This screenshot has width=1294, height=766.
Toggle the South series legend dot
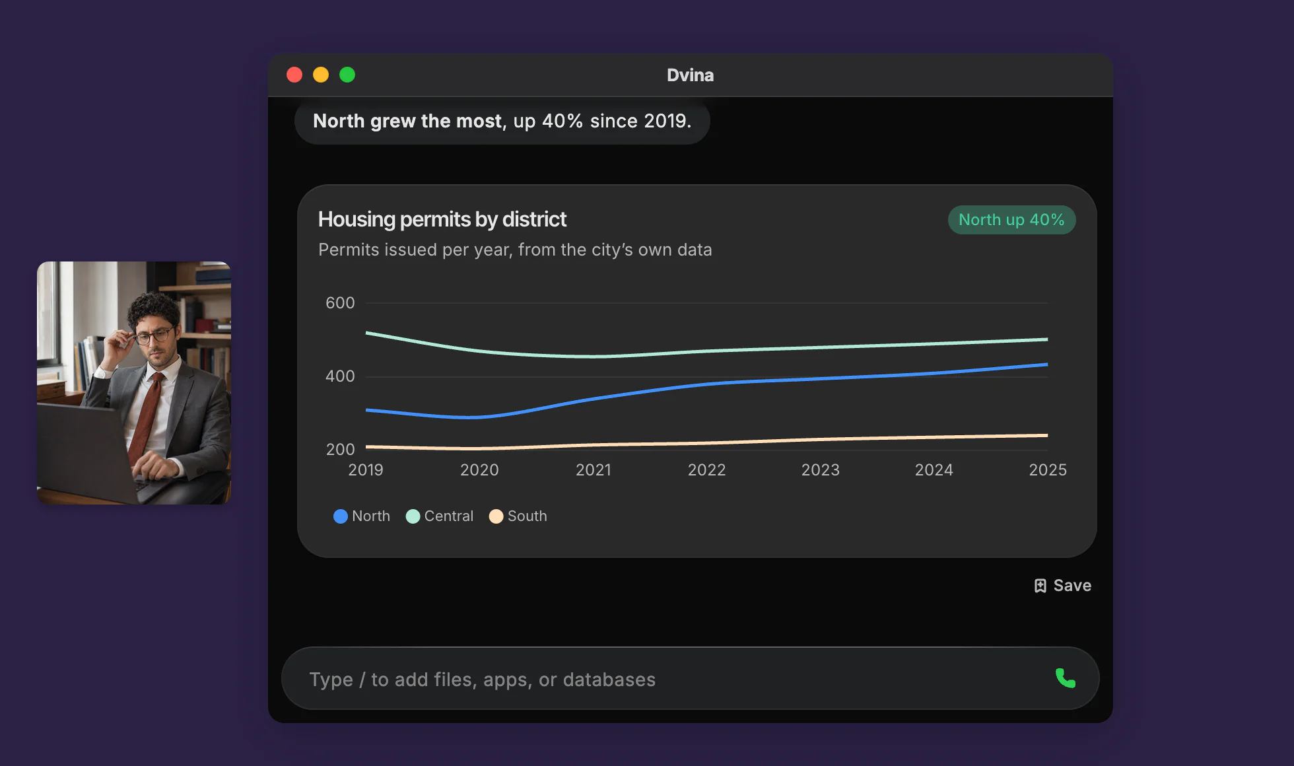(x=496, y=516)
